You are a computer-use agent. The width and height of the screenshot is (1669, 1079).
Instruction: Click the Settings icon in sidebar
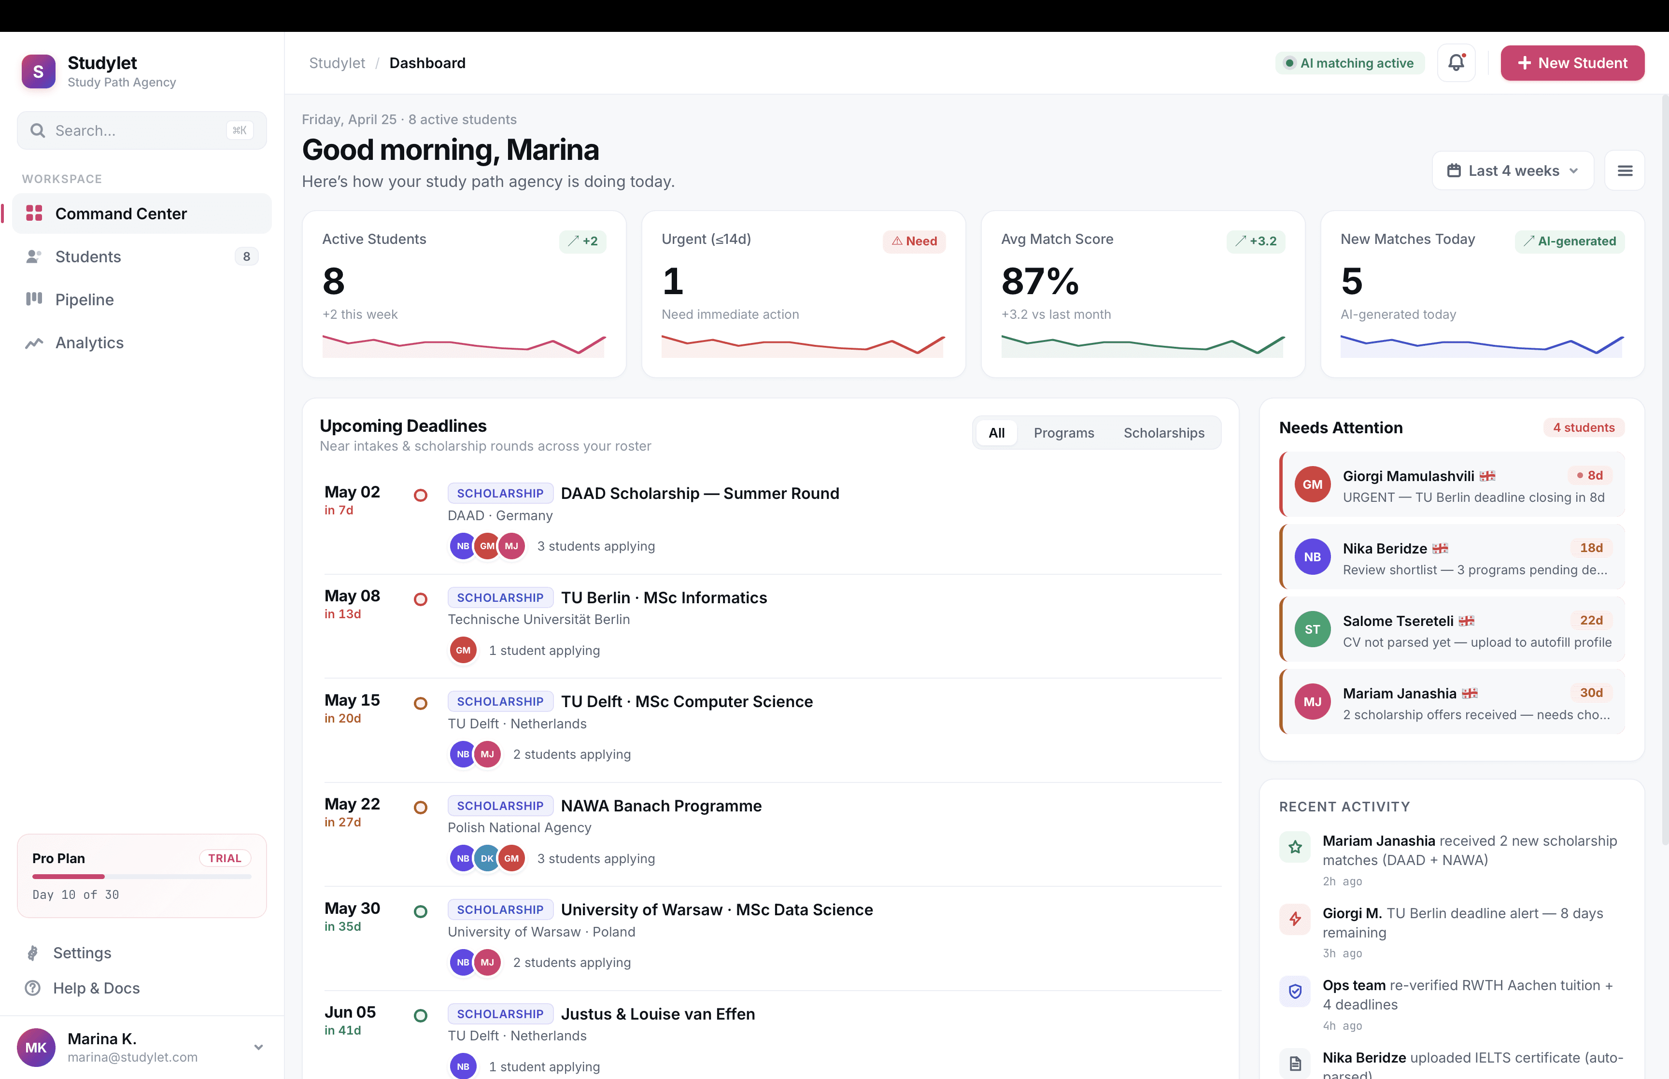32,952
